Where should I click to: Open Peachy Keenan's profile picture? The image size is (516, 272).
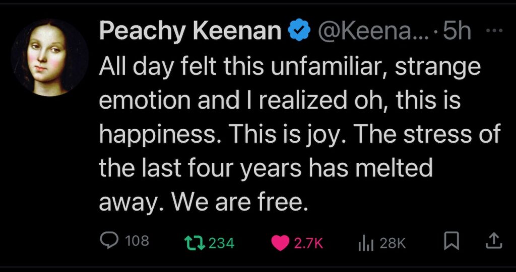pyautogui.click(x=50, y=57)
